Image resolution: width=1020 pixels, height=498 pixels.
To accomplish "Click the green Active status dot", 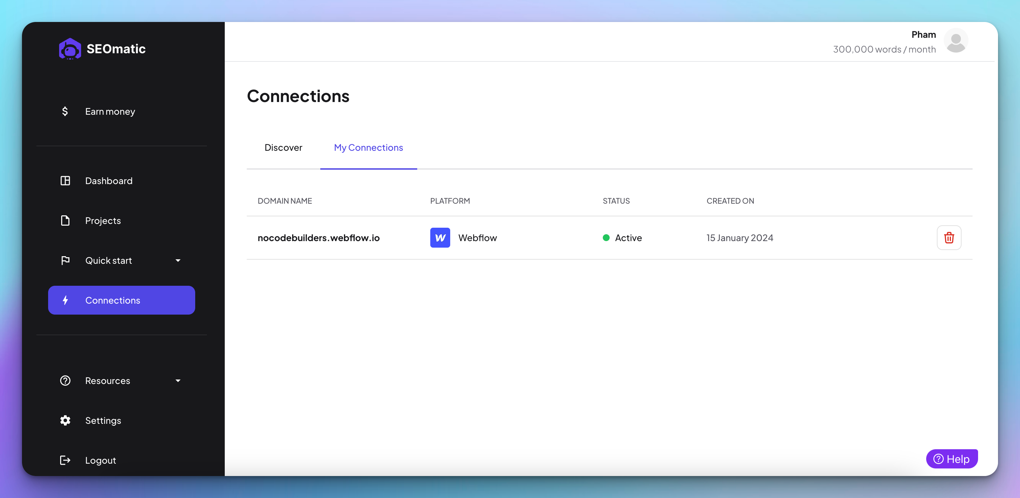I will tap(606, 238).
